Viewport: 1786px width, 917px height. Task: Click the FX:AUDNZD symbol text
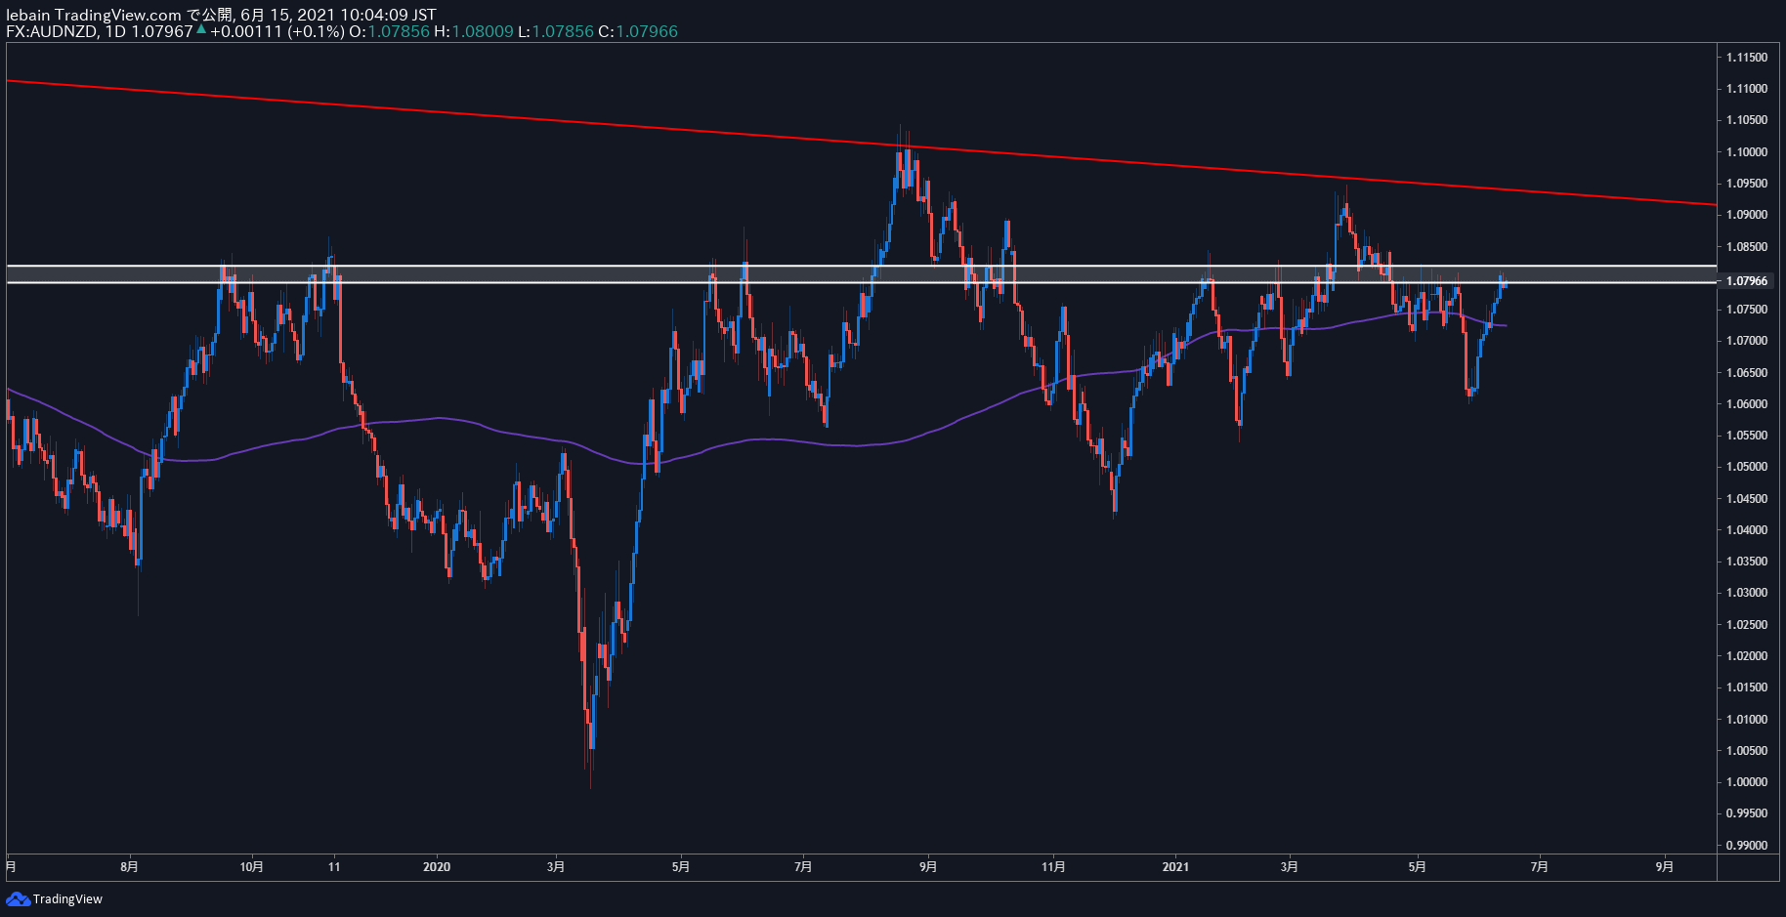(52, 31)
